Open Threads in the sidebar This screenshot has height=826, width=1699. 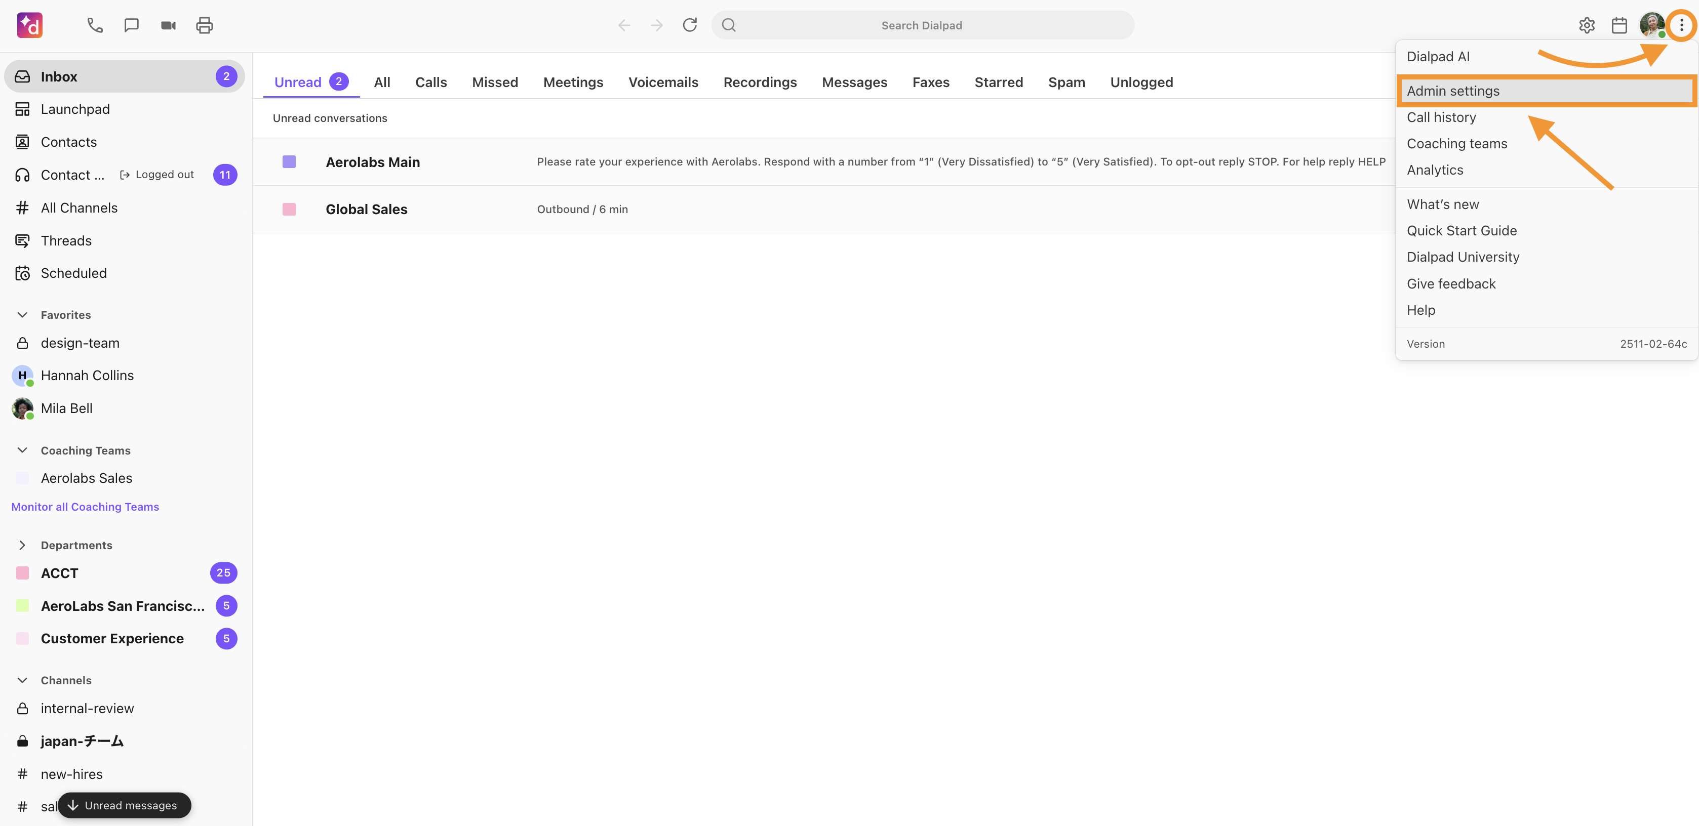[124, 240]
